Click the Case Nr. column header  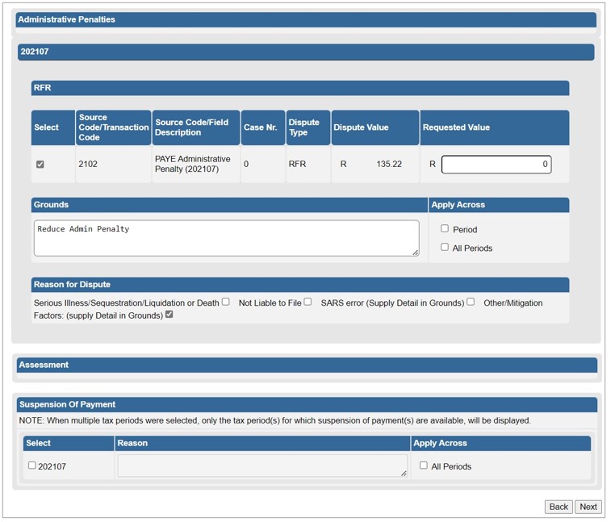coord(263,127)
